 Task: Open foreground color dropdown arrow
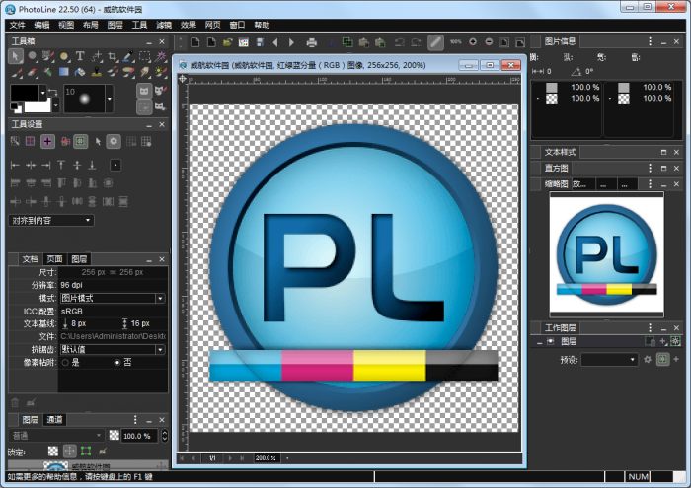click(x=42, y=93)
